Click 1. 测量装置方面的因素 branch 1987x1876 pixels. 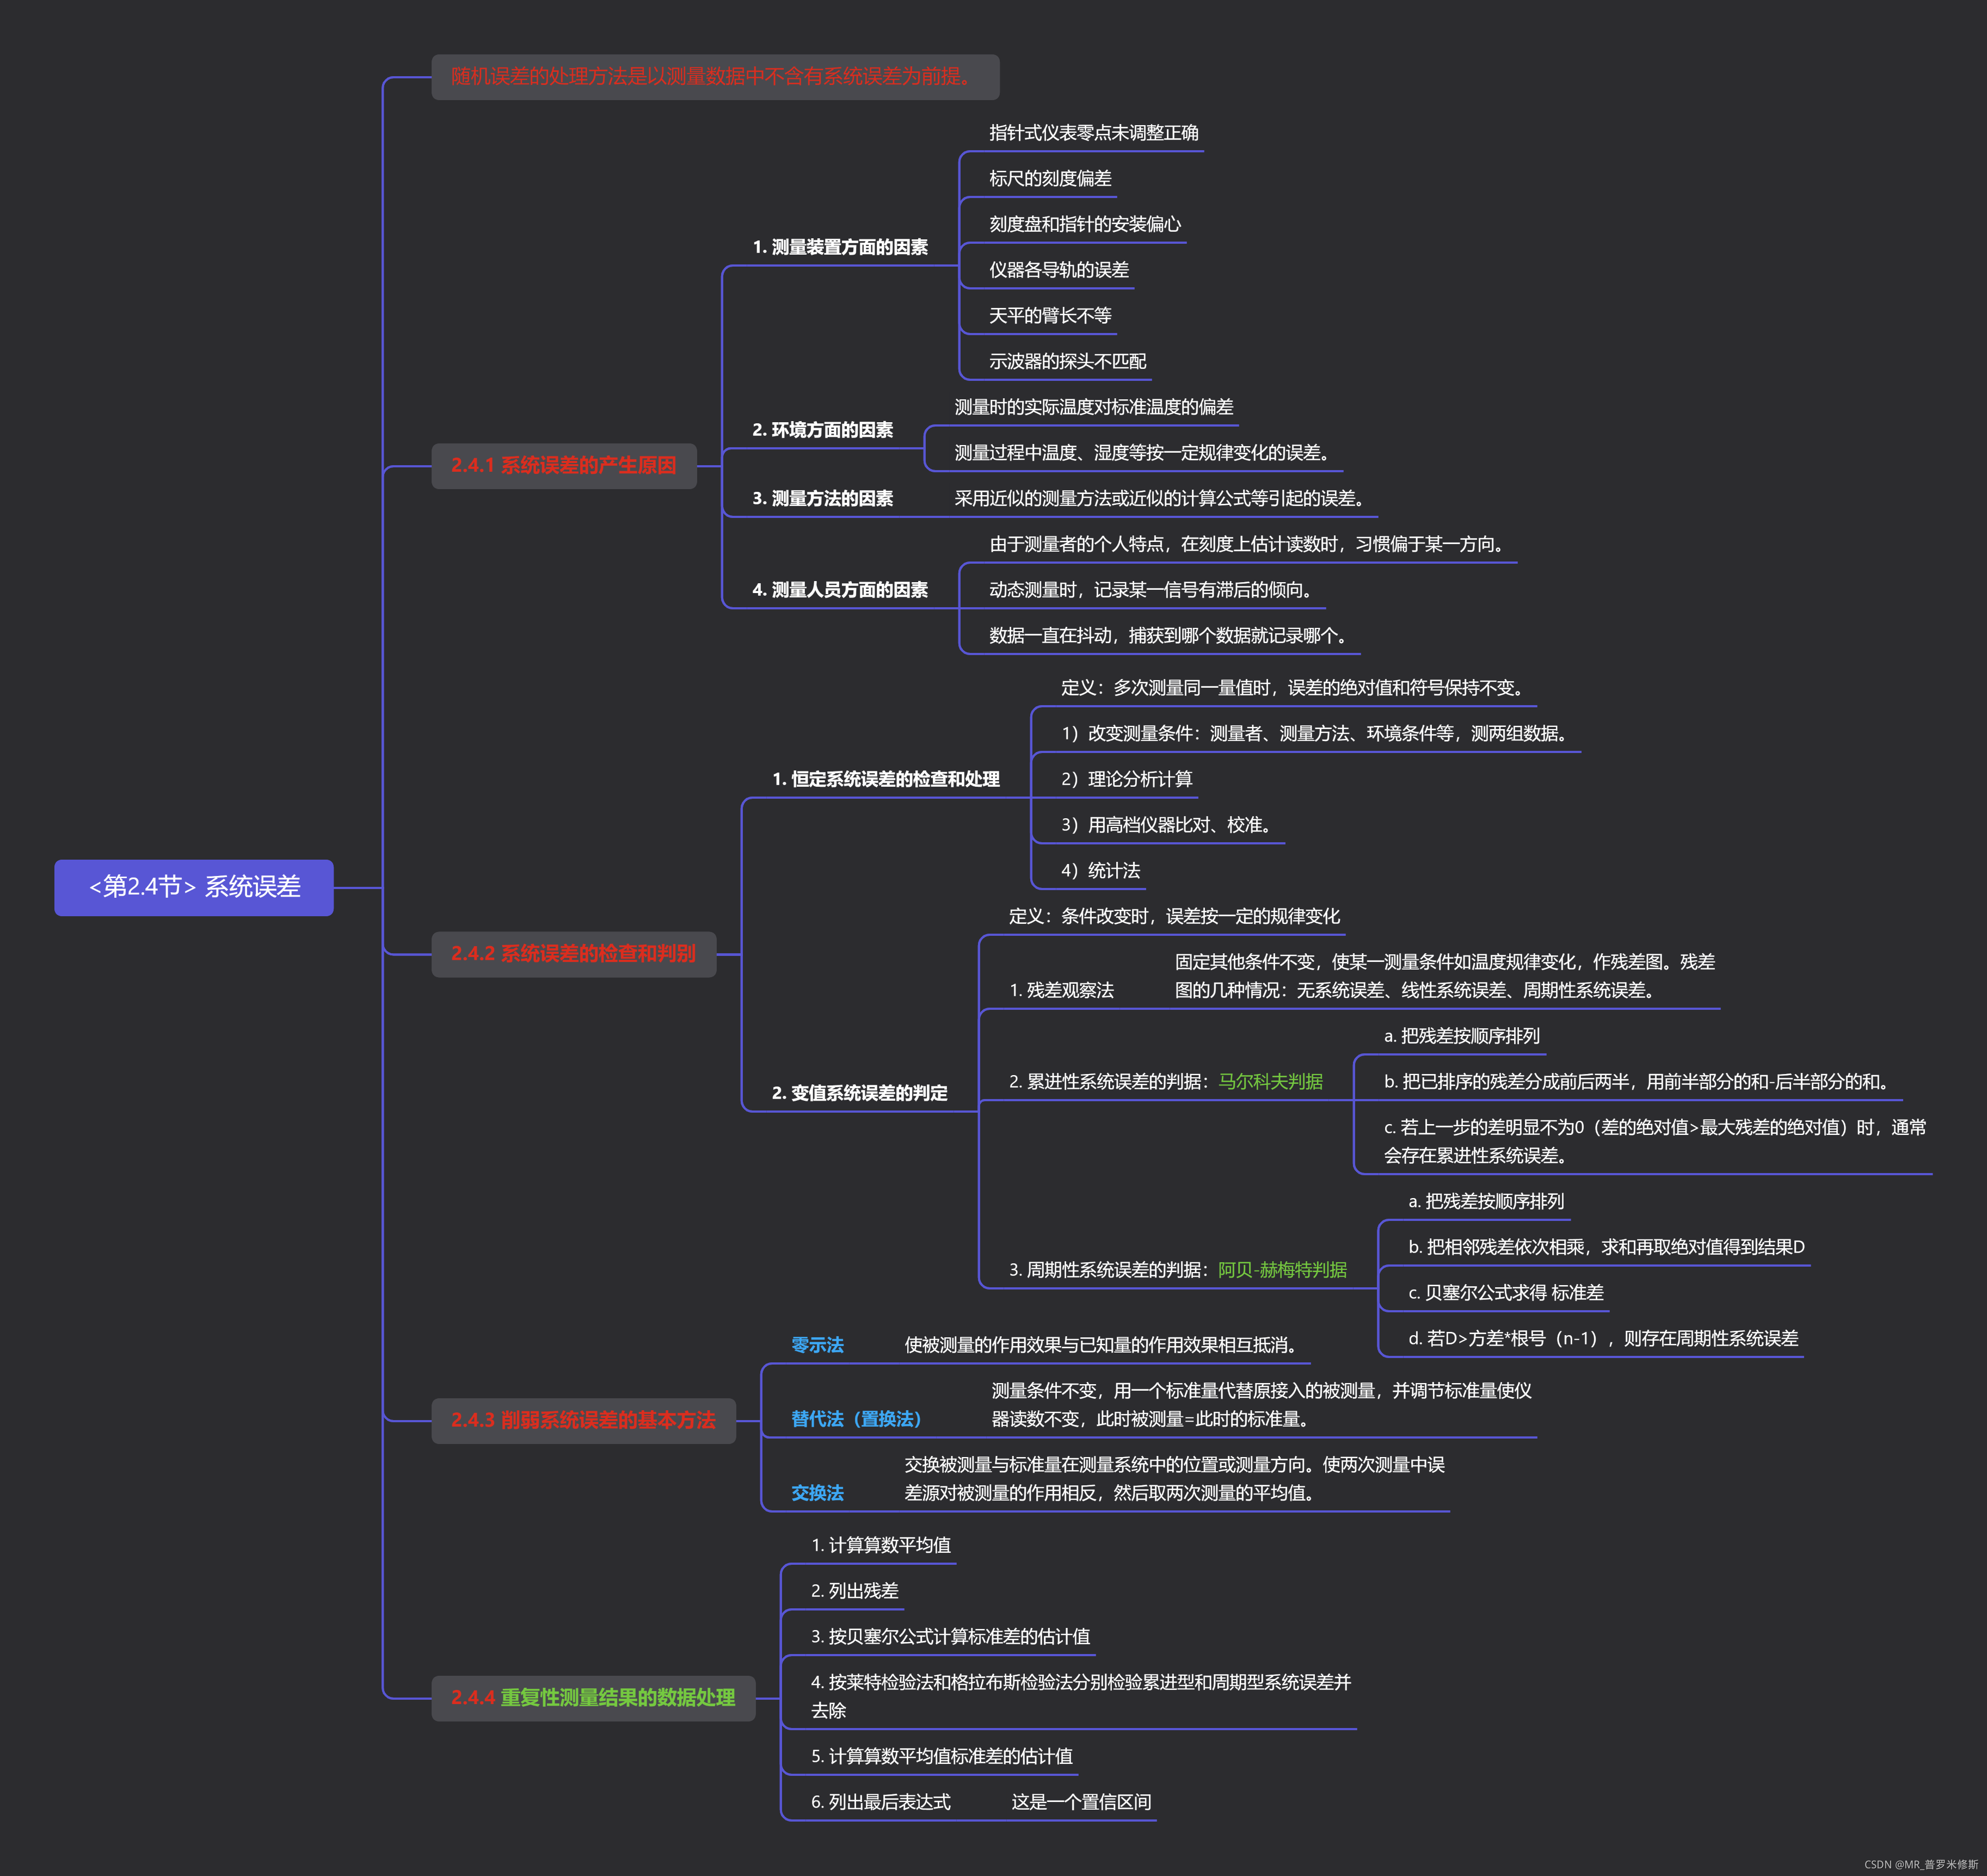[839, 247]
